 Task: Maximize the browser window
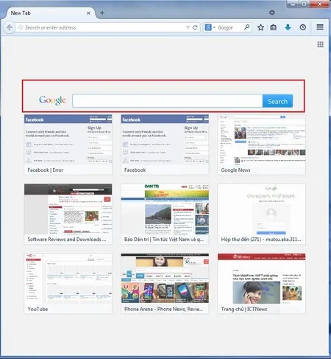305,4
